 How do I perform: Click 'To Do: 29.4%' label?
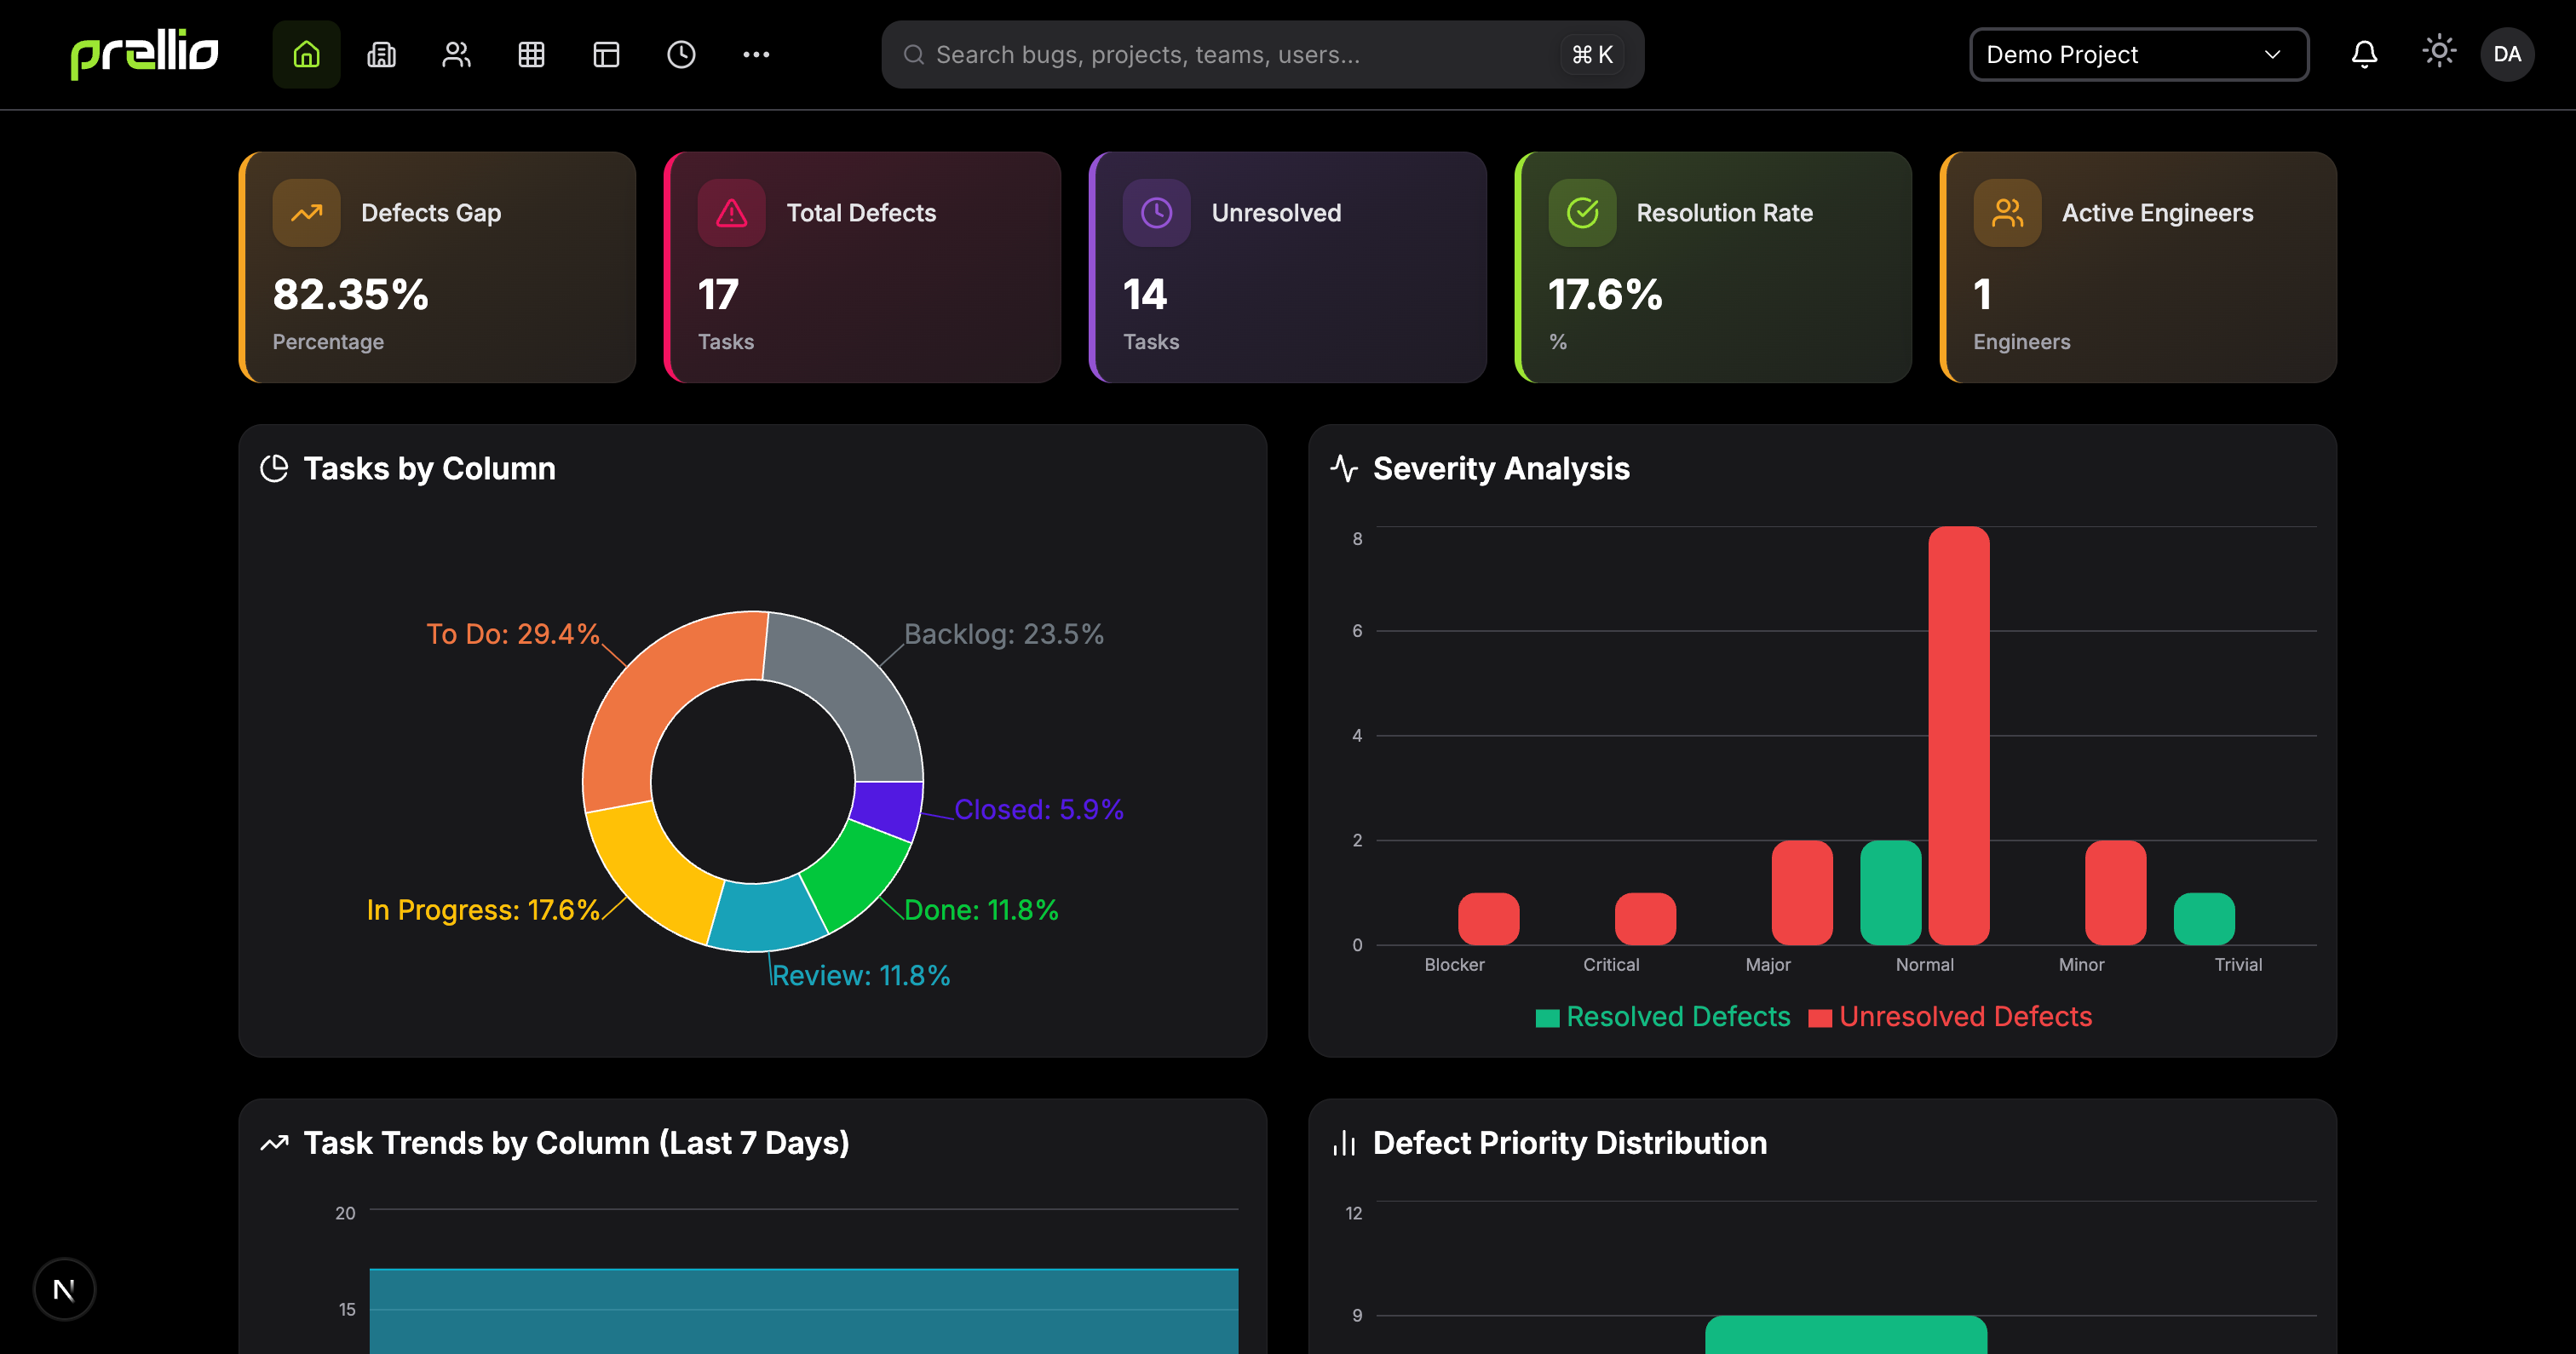point(513,633)
